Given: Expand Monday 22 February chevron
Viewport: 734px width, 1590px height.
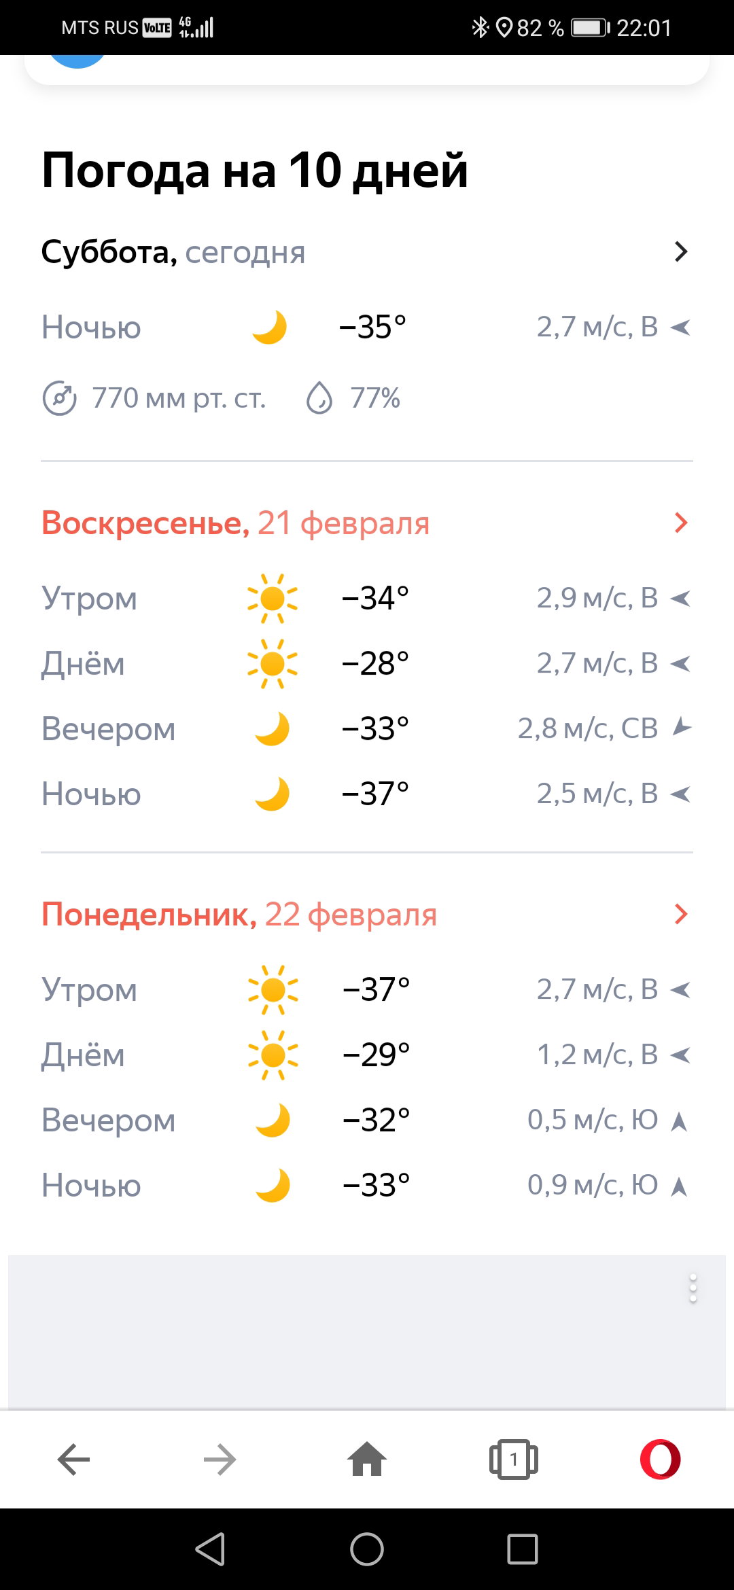Looking at the screenshot, I should pos(681,914).
